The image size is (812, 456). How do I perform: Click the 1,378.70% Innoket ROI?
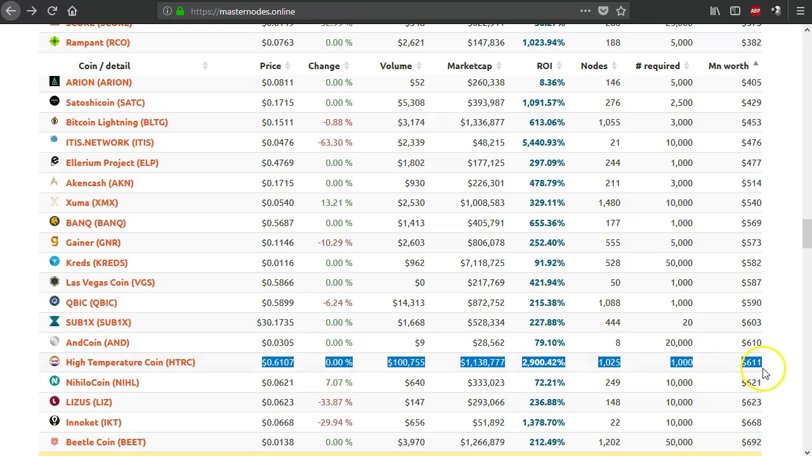(544, 422)
